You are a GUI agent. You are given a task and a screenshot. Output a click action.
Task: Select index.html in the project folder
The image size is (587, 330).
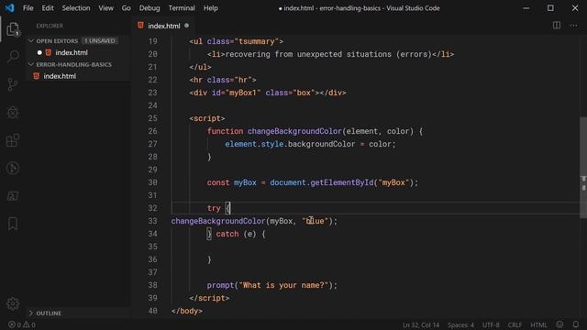(60, 76)
